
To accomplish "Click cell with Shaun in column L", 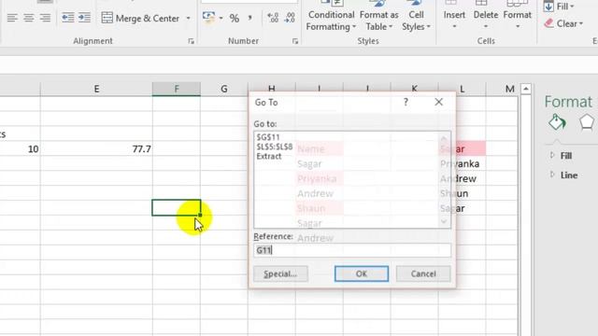I will click(463, 193).
